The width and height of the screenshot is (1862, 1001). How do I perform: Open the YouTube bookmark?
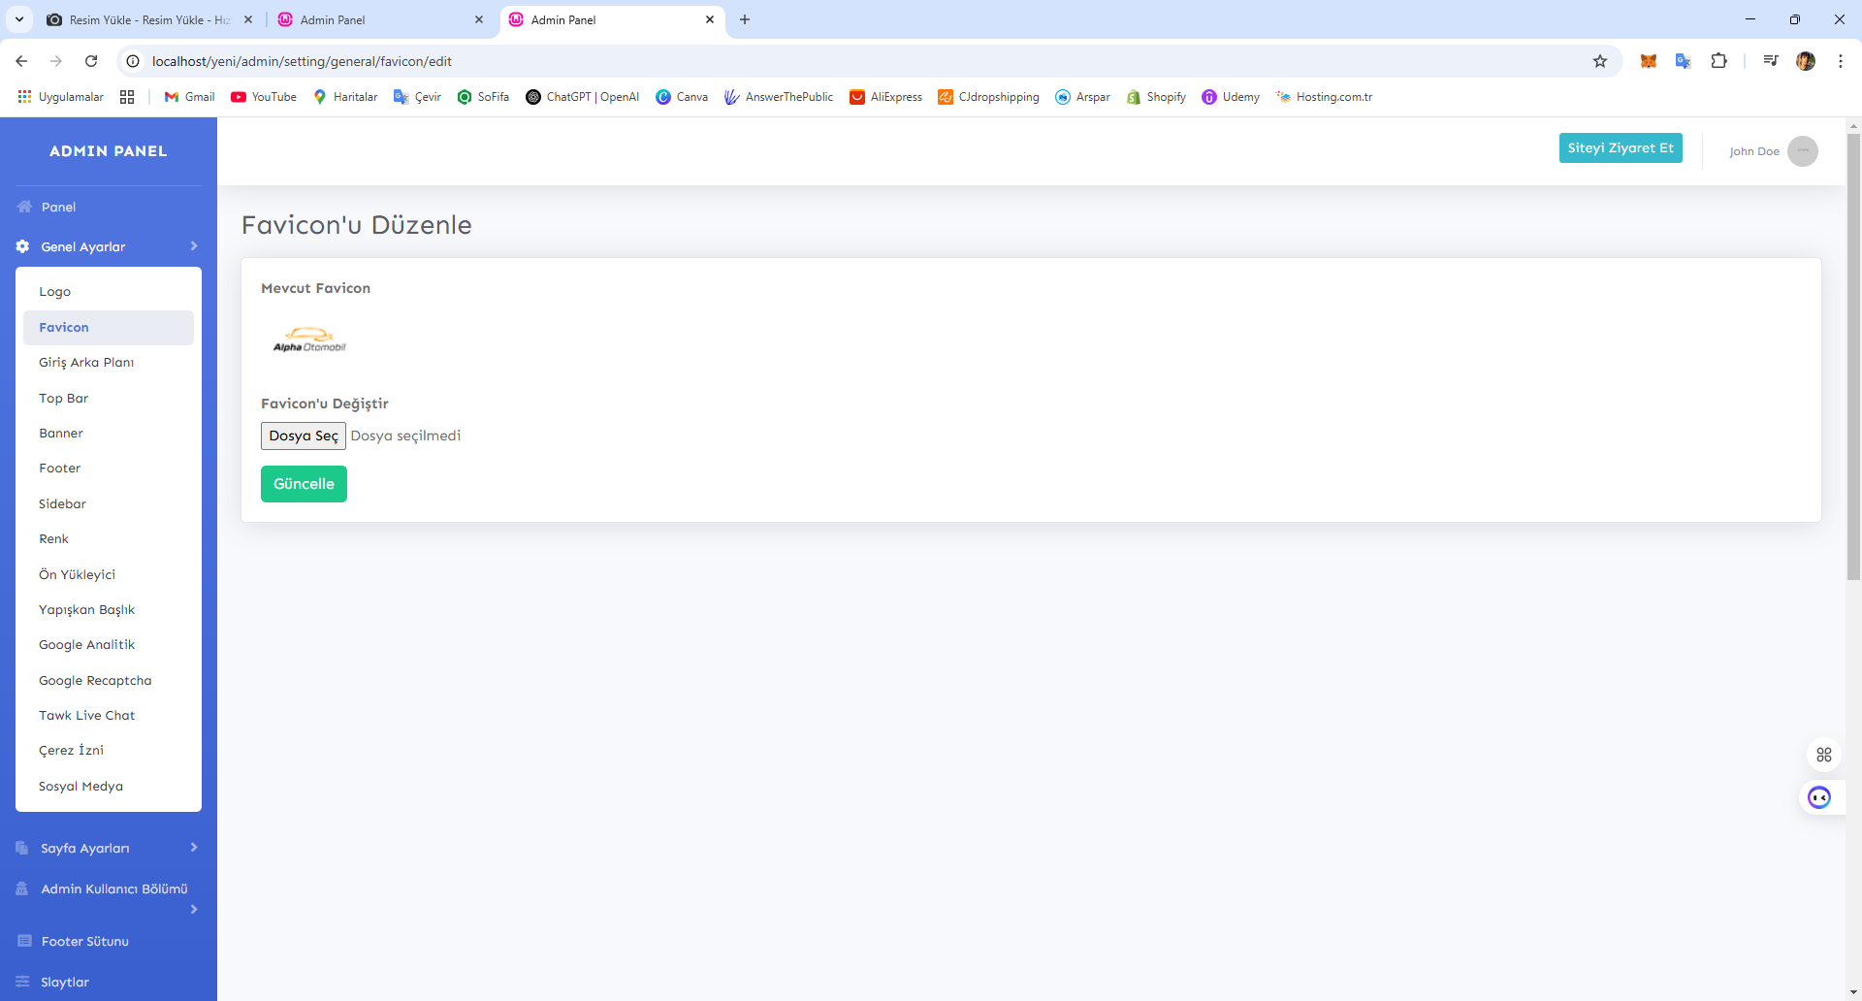pyautogui.click(x=264, y=97)
